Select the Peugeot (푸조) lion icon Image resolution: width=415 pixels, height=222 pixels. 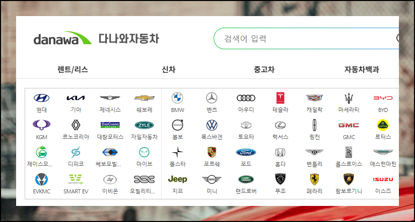[x=281, y=179]
